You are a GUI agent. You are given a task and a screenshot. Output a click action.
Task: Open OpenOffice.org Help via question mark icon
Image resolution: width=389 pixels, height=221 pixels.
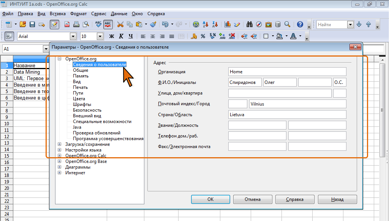tap(300, 24)
